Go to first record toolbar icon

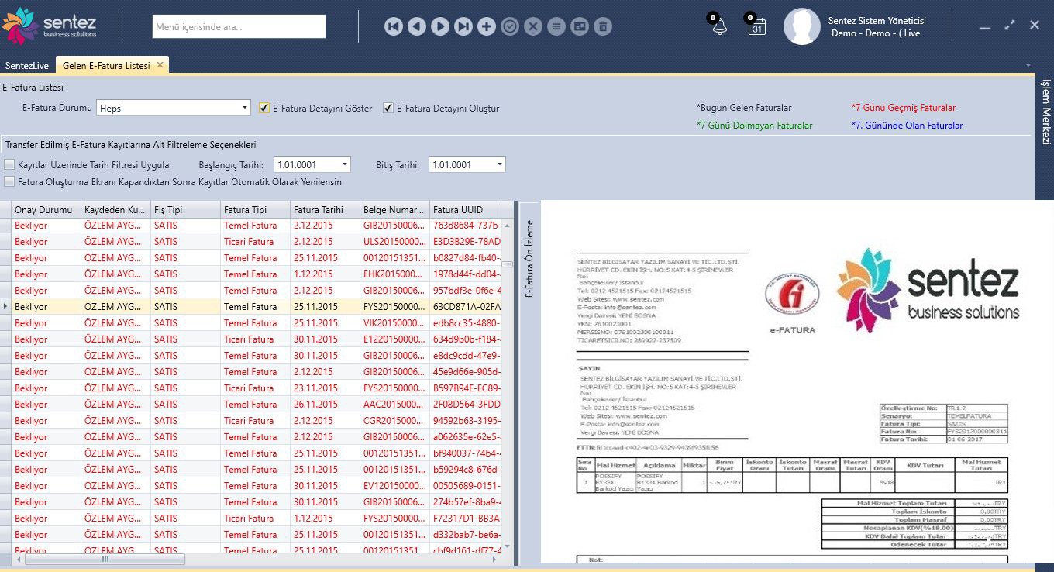(393, 26)
